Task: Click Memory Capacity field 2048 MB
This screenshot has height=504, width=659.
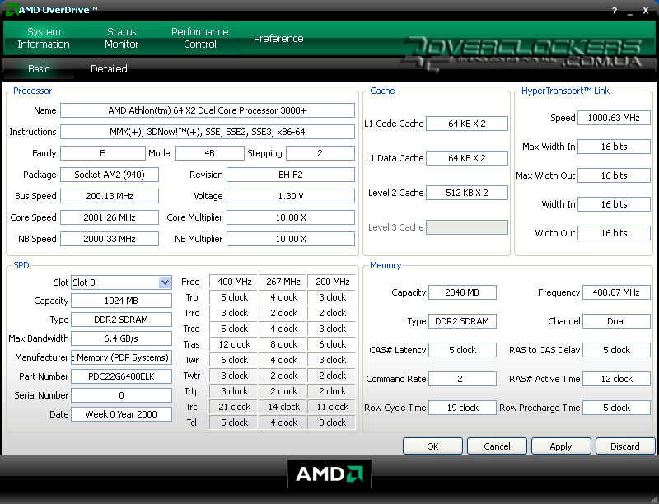Action: 462,292
